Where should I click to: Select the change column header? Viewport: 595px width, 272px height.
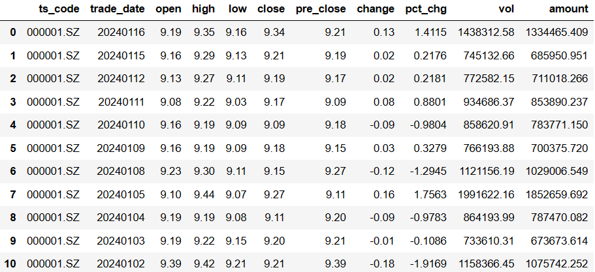[x=376, y=9]
